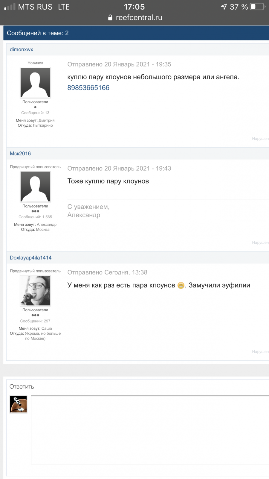Tap the location arrow status icon
This screenshot has height=479, width=269.
224,7
